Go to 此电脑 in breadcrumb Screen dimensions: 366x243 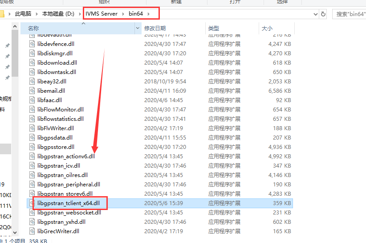pos(23,14)
